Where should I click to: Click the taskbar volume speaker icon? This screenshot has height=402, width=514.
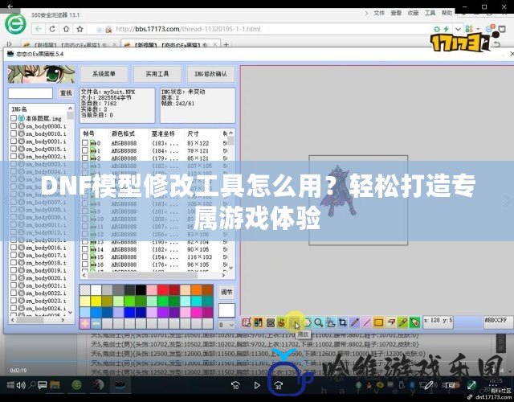click(x=21, y=385)
